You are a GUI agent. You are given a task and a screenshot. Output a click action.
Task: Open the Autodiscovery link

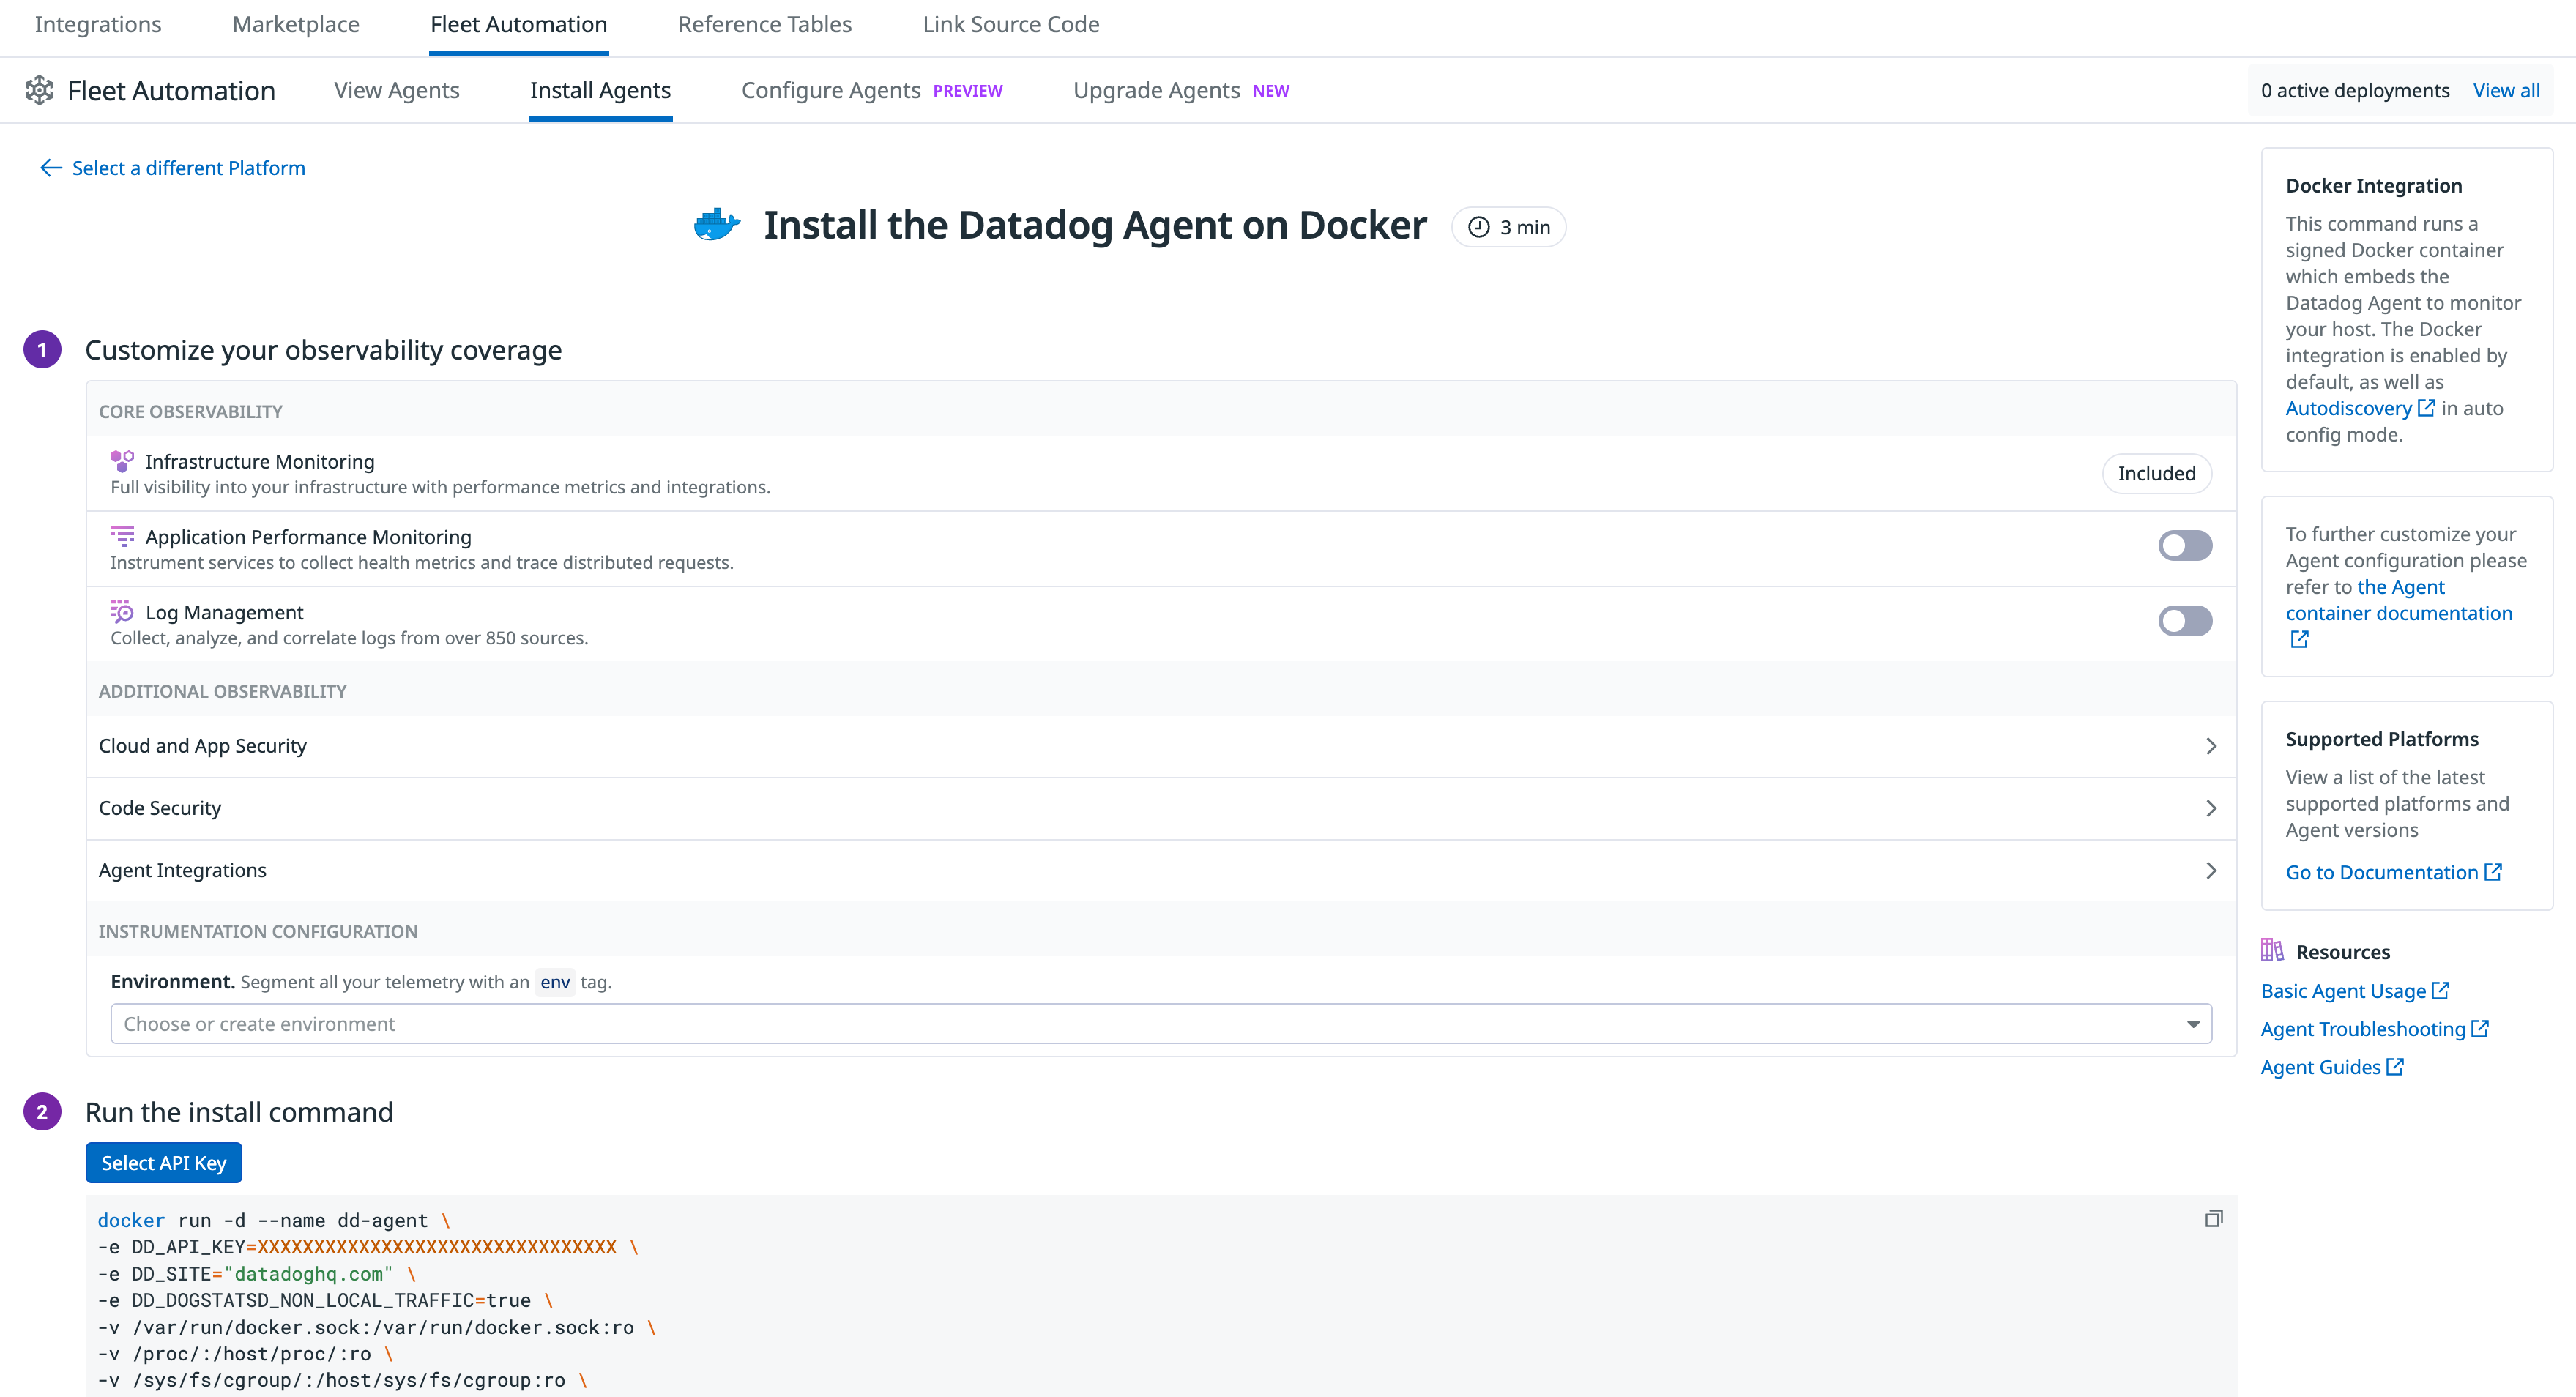click(2348, 408)
